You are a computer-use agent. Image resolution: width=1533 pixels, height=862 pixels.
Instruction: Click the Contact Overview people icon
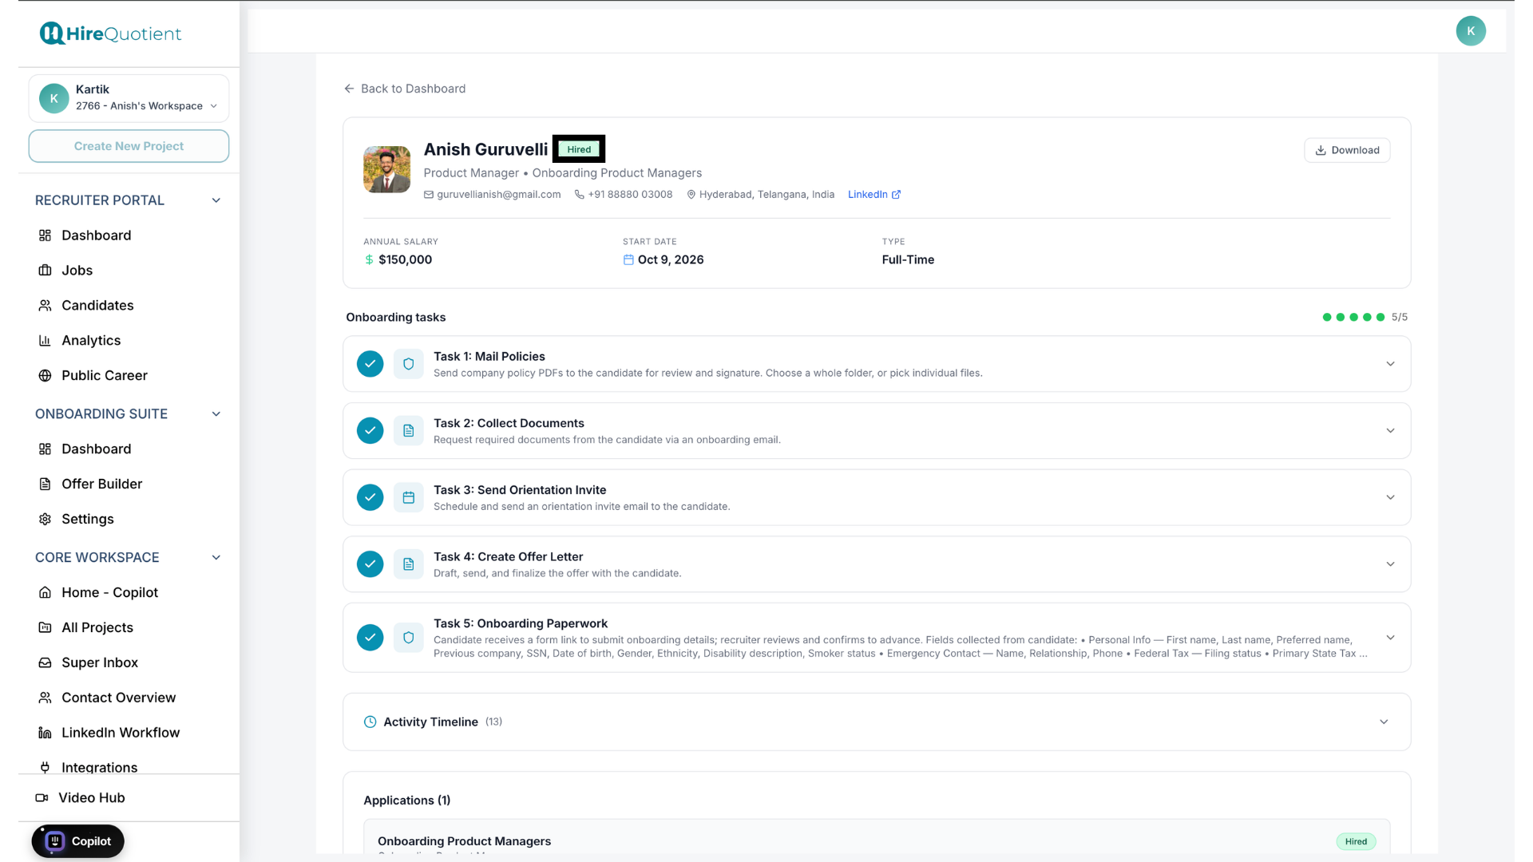coord(45,698)
